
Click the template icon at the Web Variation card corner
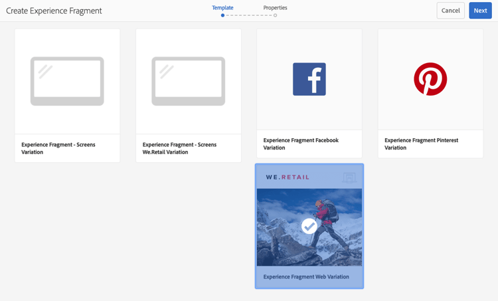pyautogui.click(x=349, y=177)
